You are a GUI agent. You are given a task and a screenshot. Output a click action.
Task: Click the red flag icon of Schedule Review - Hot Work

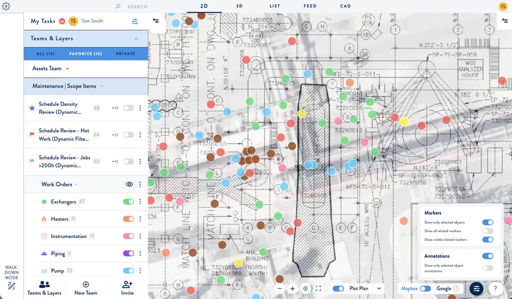click(x=32, y=135)
